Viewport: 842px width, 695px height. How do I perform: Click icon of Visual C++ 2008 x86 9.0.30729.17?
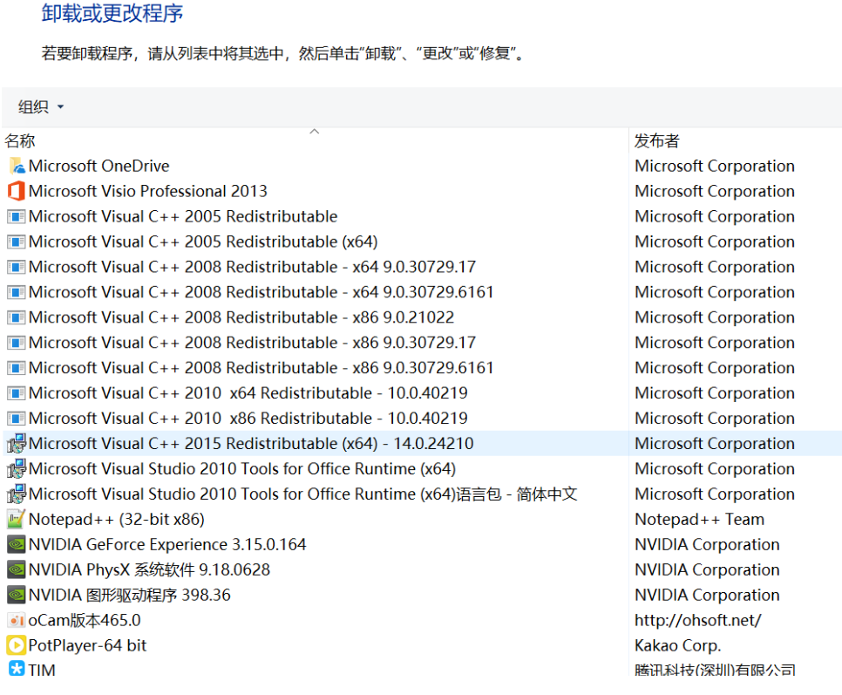[16, 343]
